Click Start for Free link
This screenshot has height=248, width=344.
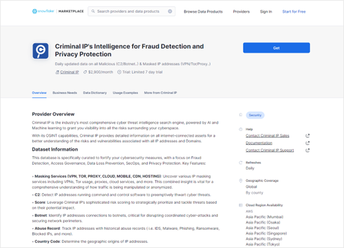click(x=294, y=12)
